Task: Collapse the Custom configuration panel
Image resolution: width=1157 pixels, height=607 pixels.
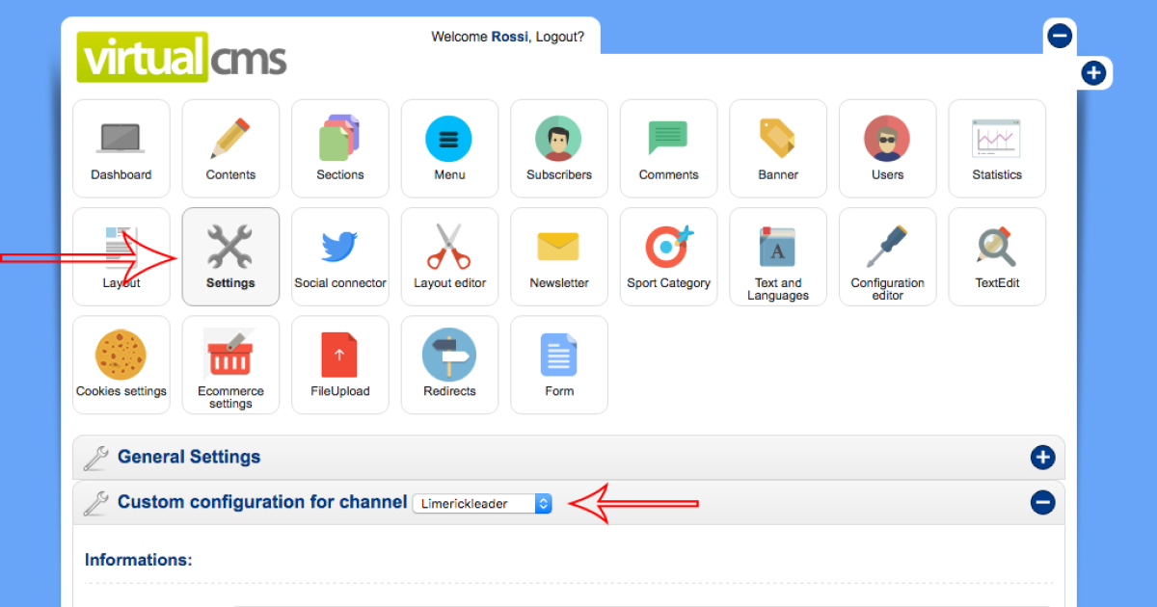Action: click(1042, 502)
